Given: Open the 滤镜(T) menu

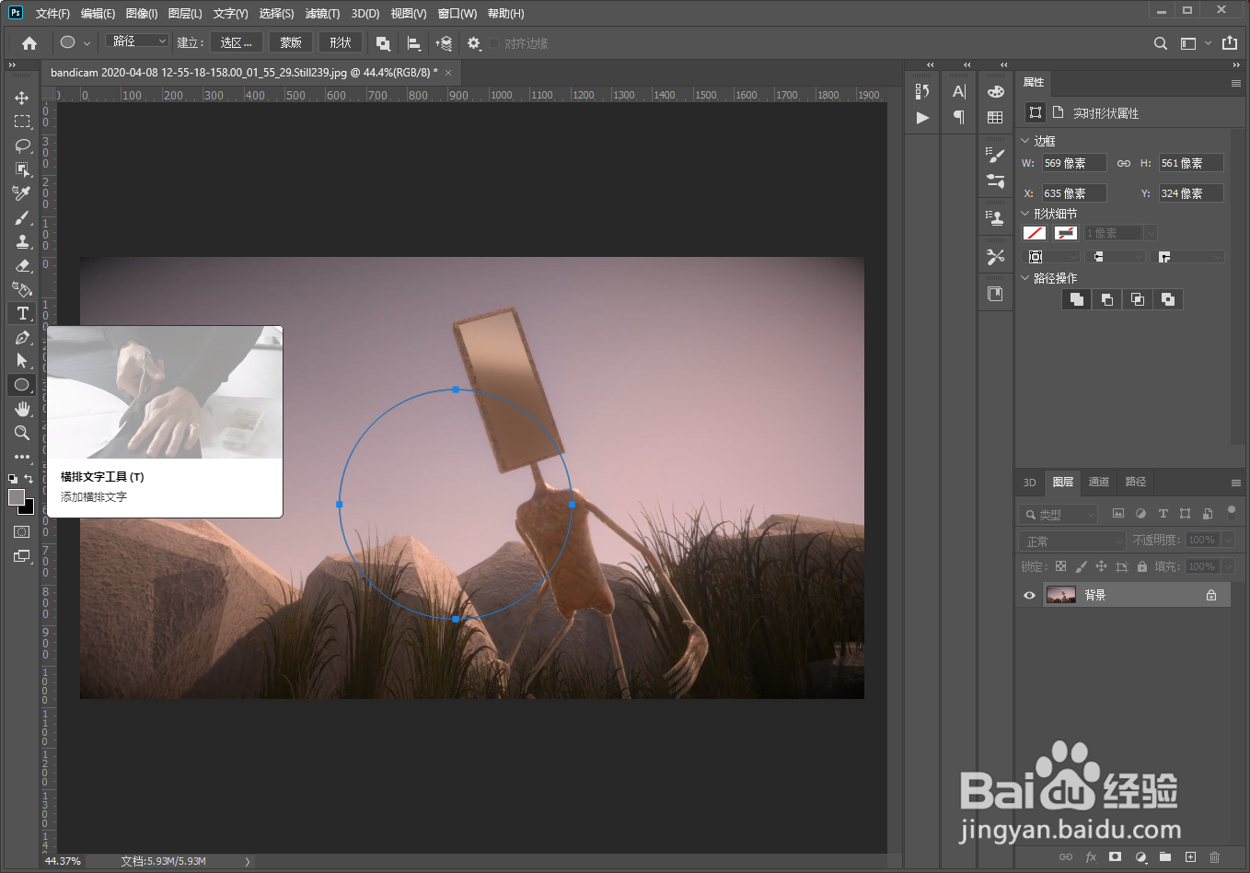Looking at the screenshot, I should (322, 14).
